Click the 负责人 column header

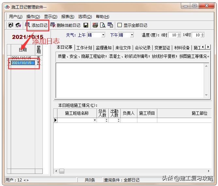[x=129, y=113]
